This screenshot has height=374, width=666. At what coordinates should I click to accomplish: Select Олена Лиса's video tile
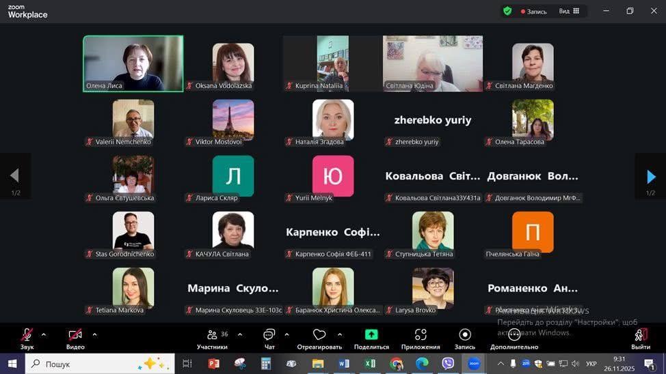tap(133, 63)
